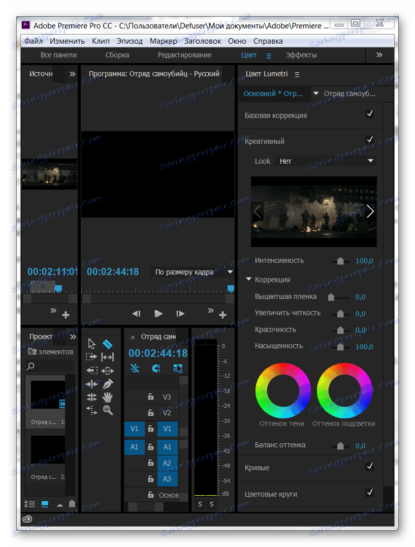
Task: Select the Razor tool
Action: point(108,344)
